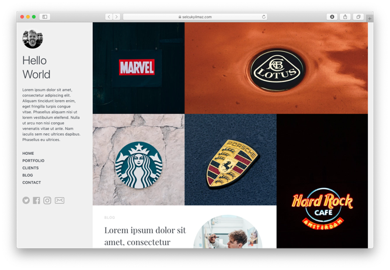Image resolution: width=390 pixels, height=270 pixels.
Task: Open the downloads button in toolbar
Action: point(332,17)
